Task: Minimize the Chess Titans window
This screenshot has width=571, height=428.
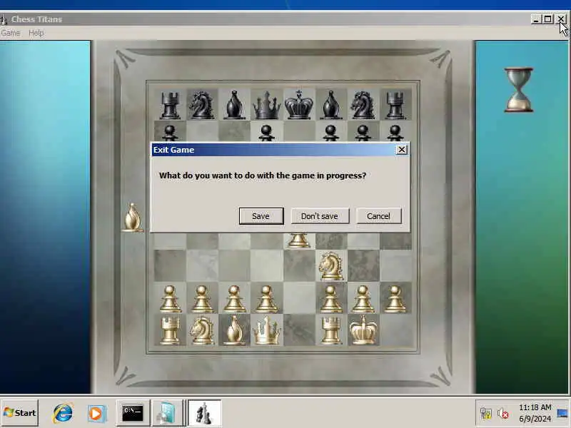Action: [535, 19]
